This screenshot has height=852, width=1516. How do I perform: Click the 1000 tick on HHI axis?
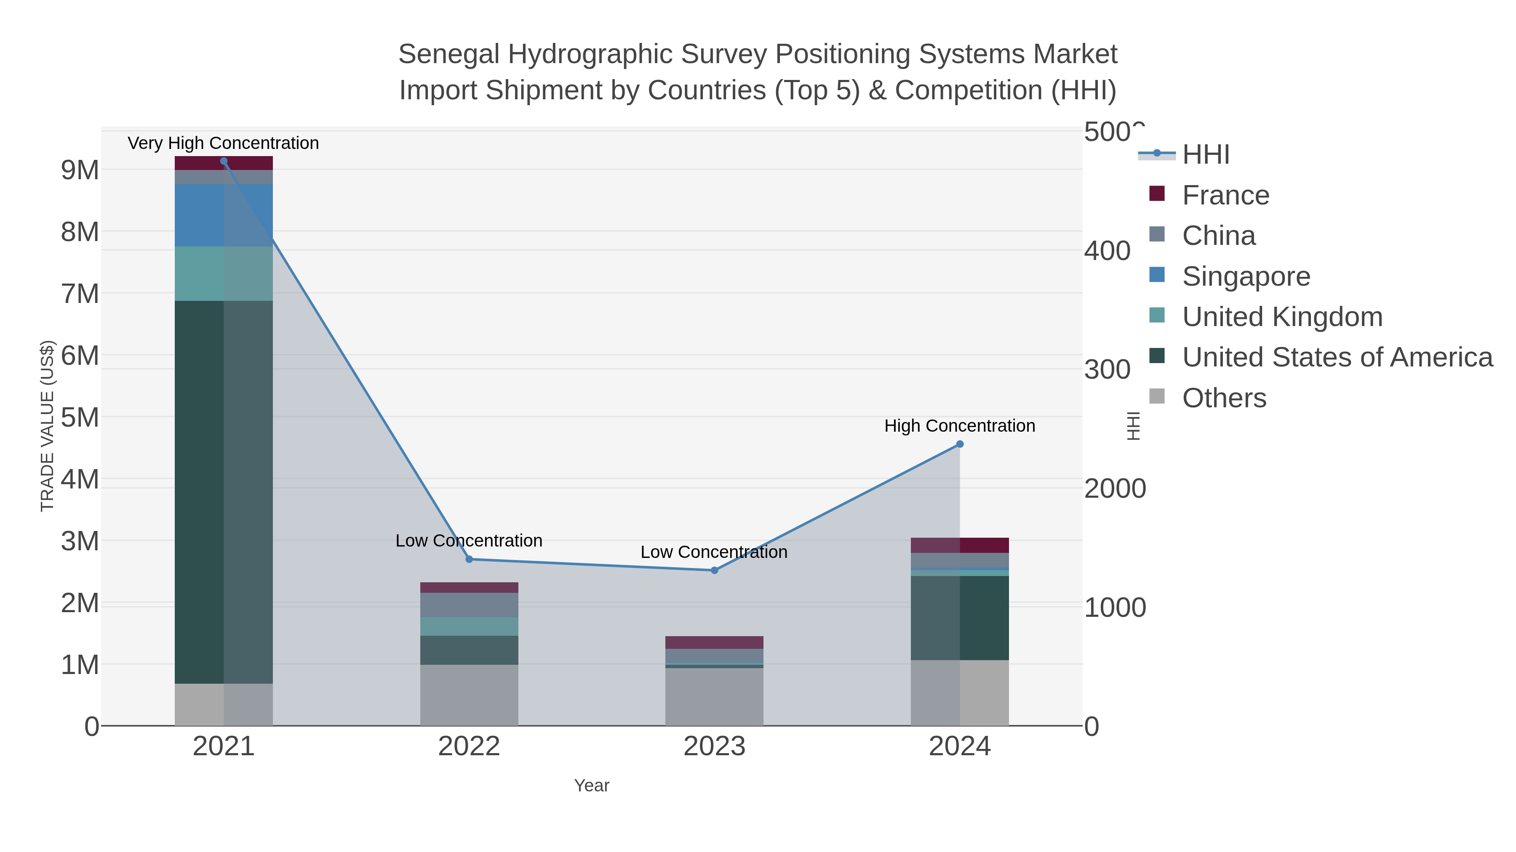[1115, 608]
